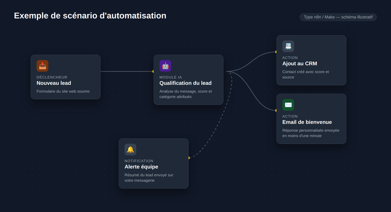Click the 'ACTION' label above Ajout au CRM
The width and height of the screenshot is (391, 212).
290,57
